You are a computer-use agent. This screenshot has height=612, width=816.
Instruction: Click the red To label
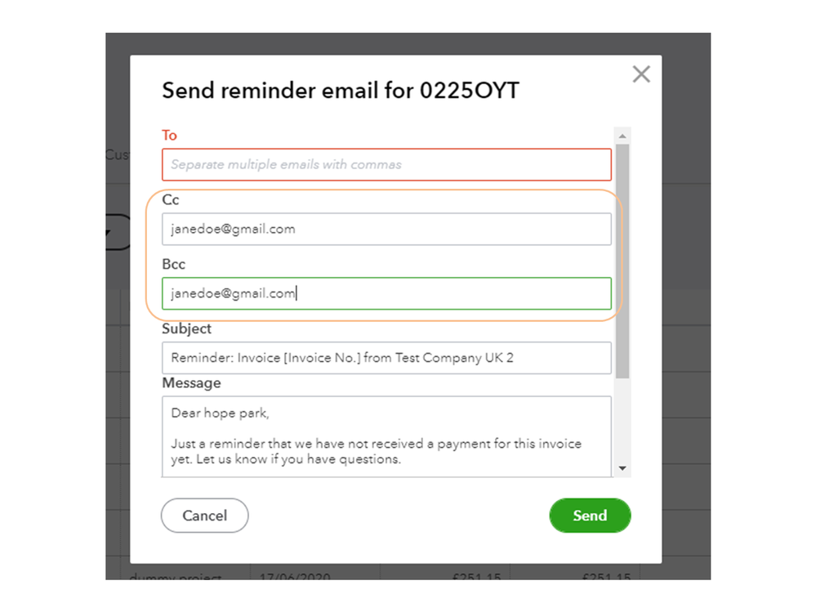[169, 136]
